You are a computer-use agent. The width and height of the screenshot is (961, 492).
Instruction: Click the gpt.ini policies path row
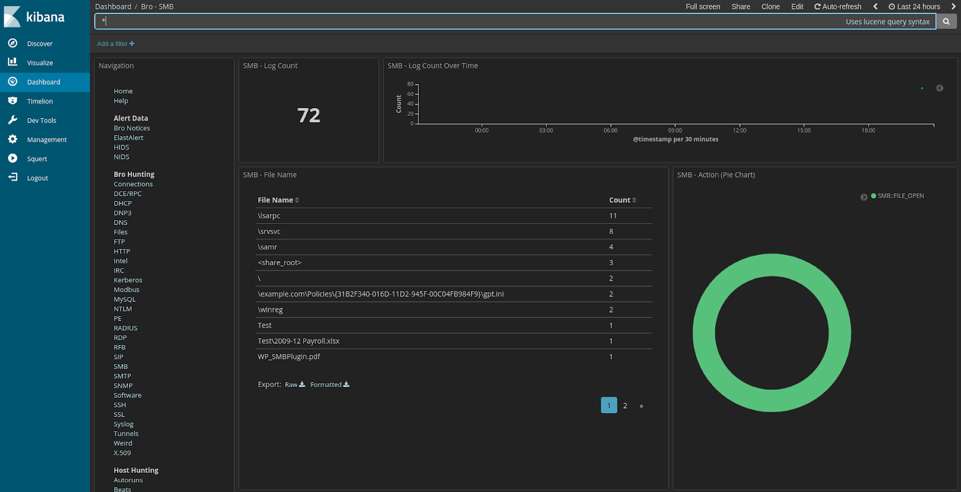453,294
